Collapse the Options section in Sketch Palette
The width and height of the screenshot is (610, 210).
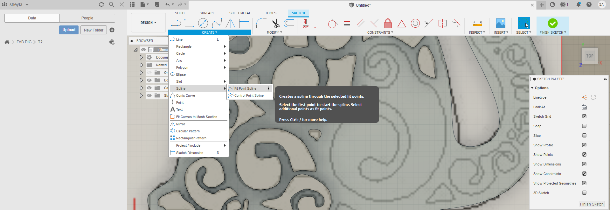click(532, 88)
